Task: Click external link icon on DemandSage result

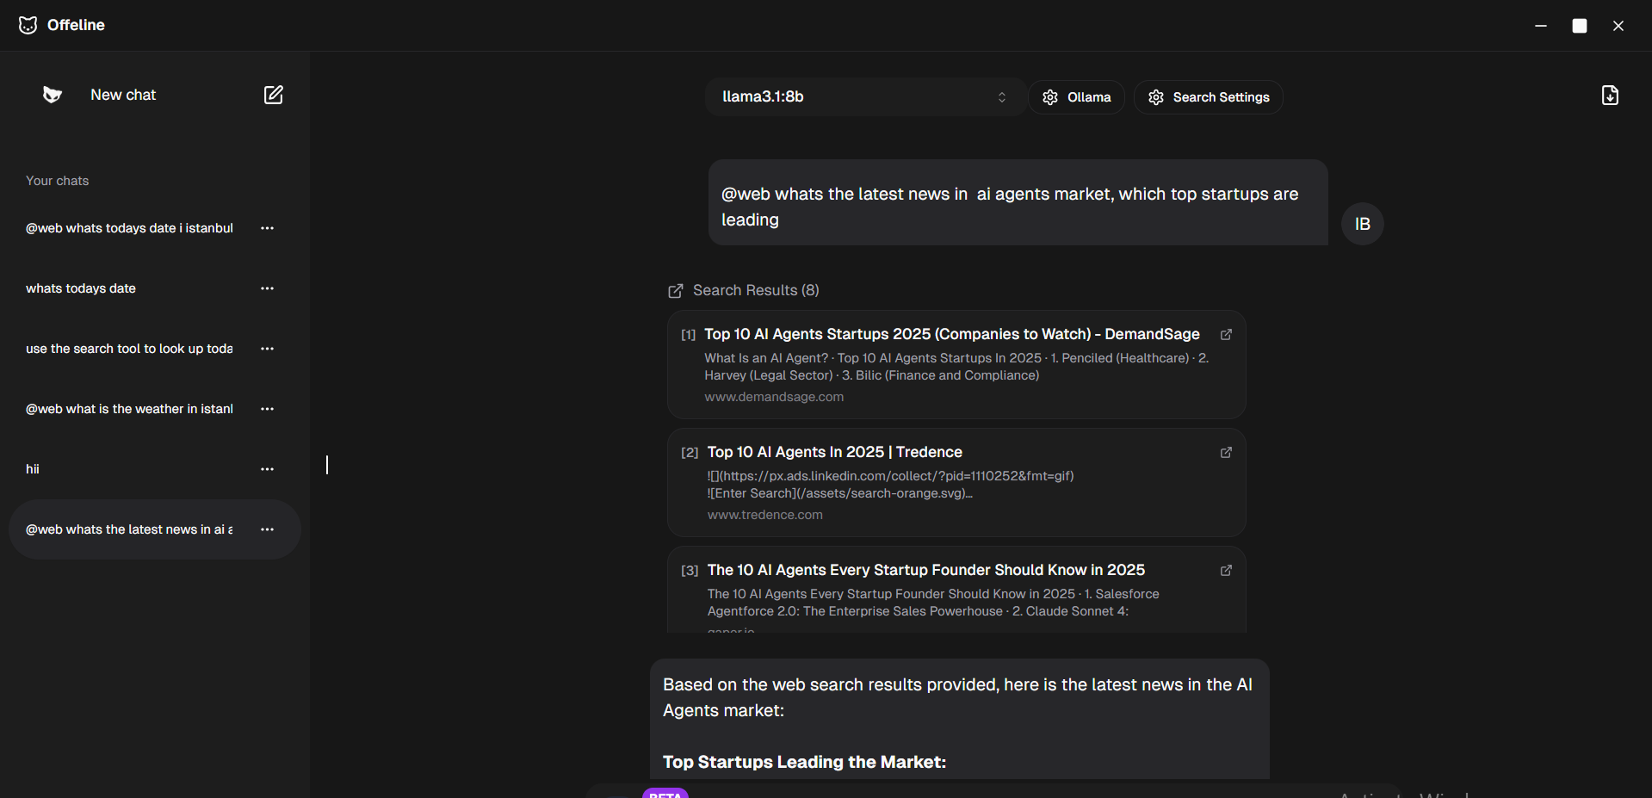Action: tap(1226, 334)
